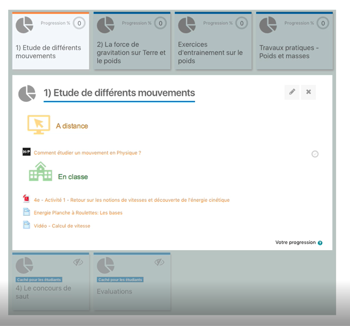
Task: Toggle hidden eye icon on Evaluations tile
Action: [x=159, y=262]
